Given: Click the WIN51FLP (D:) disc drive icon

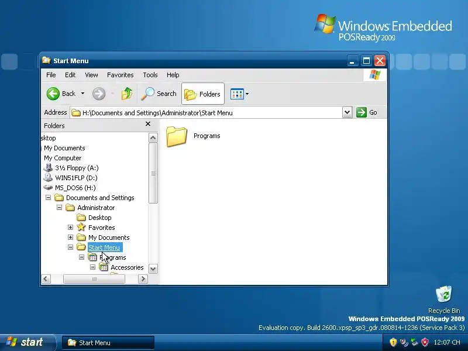Looking at the screenshot, I should [48, 178].
